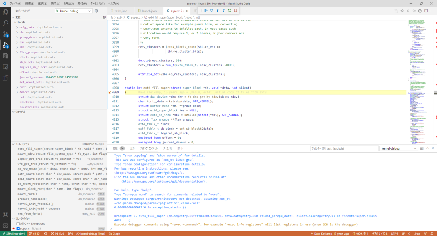Collapse the Breakpoints section
The width and height of the screenshot is (437, 236).
tap(59, 219)
